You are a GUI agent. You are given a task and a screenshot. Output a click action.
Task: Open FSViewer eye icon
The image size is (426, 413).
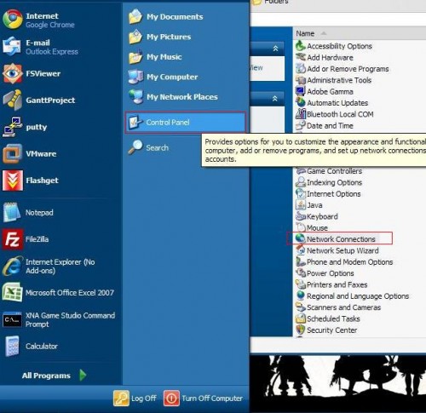coord(12,73)
